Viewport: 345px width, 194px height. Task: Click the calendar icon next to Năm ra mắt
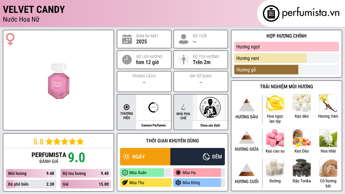coord(127,39)
